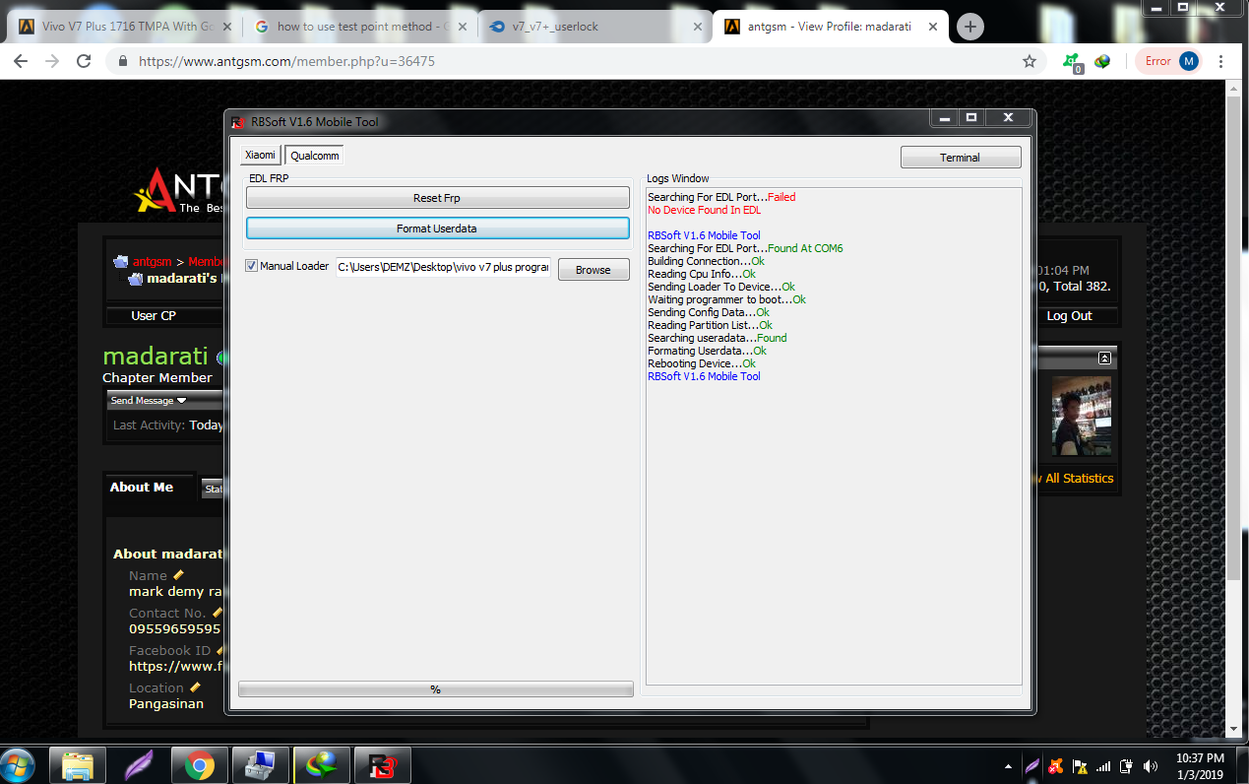Click the antgsm breadcrumb link

click(x=151, y=262)
